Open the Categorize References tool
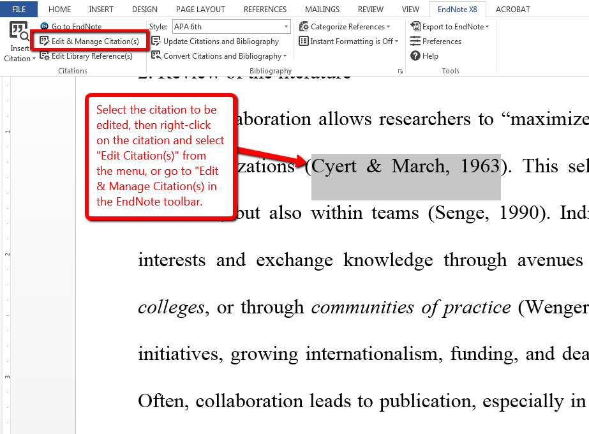This screenshot has height=434, width=589. (x=345, y=26)
